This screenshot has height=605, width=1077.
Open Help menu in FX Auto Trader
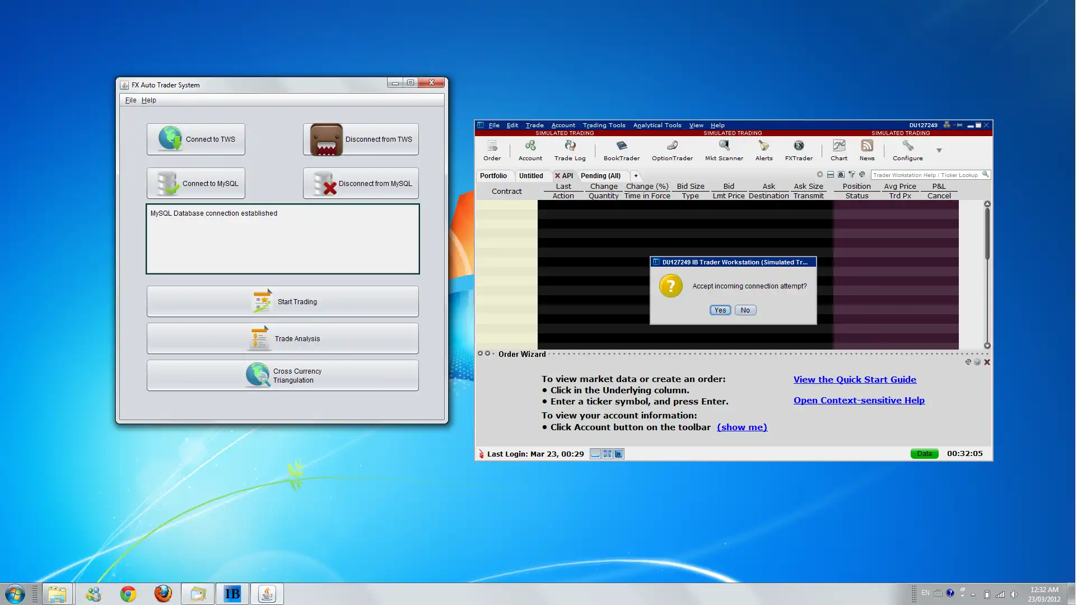[148, 100]
